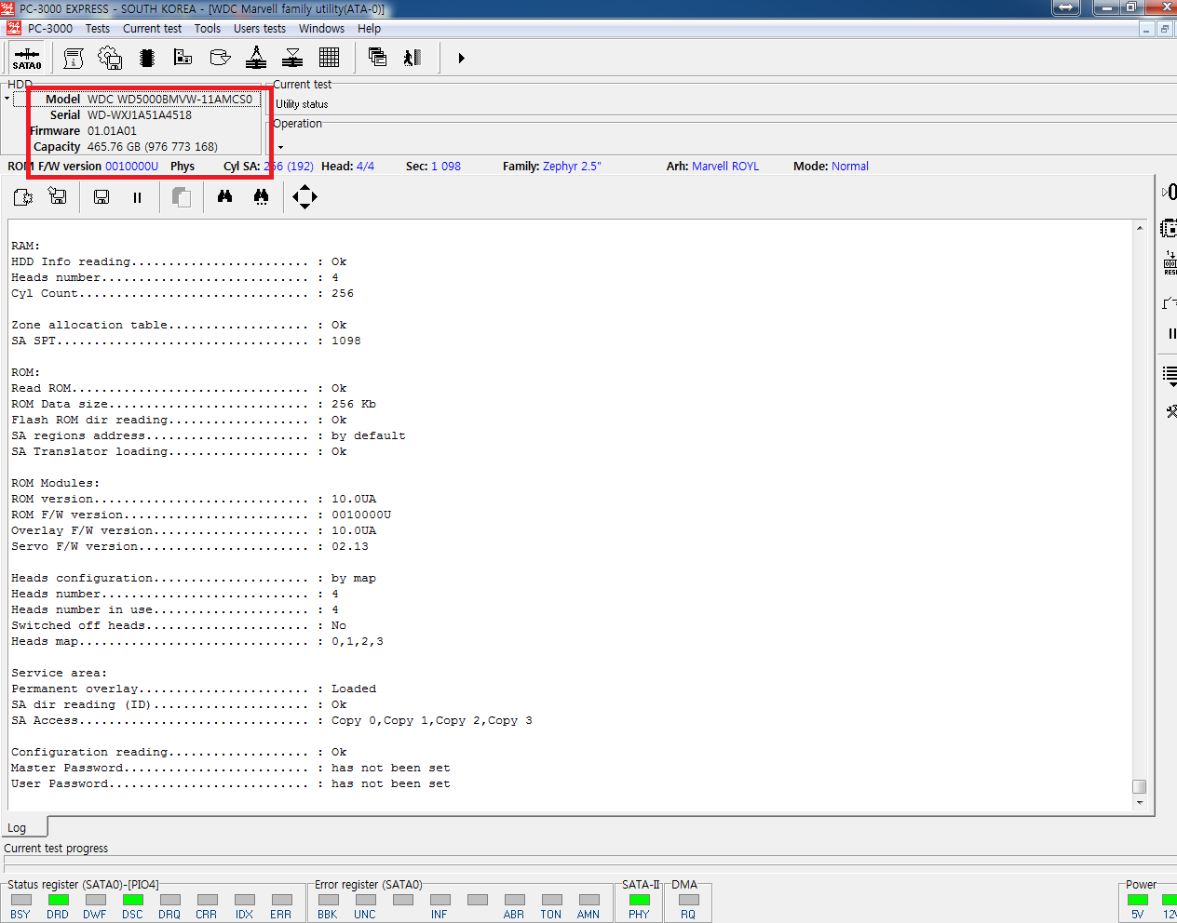Click the serial number WD-WXJ1A51A4518
Screen dimensions: 1177x923
140,114
